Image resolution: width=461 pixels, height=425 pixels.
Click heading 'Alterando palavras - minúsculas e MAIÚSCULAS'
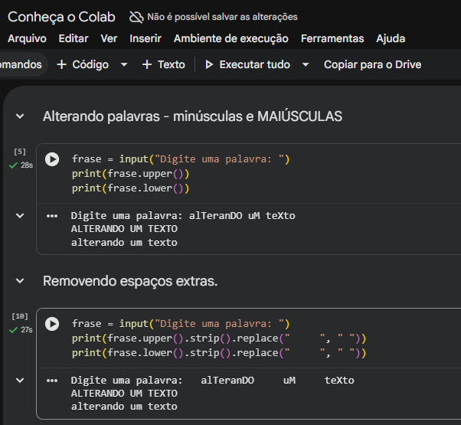(x=192, y=116)
